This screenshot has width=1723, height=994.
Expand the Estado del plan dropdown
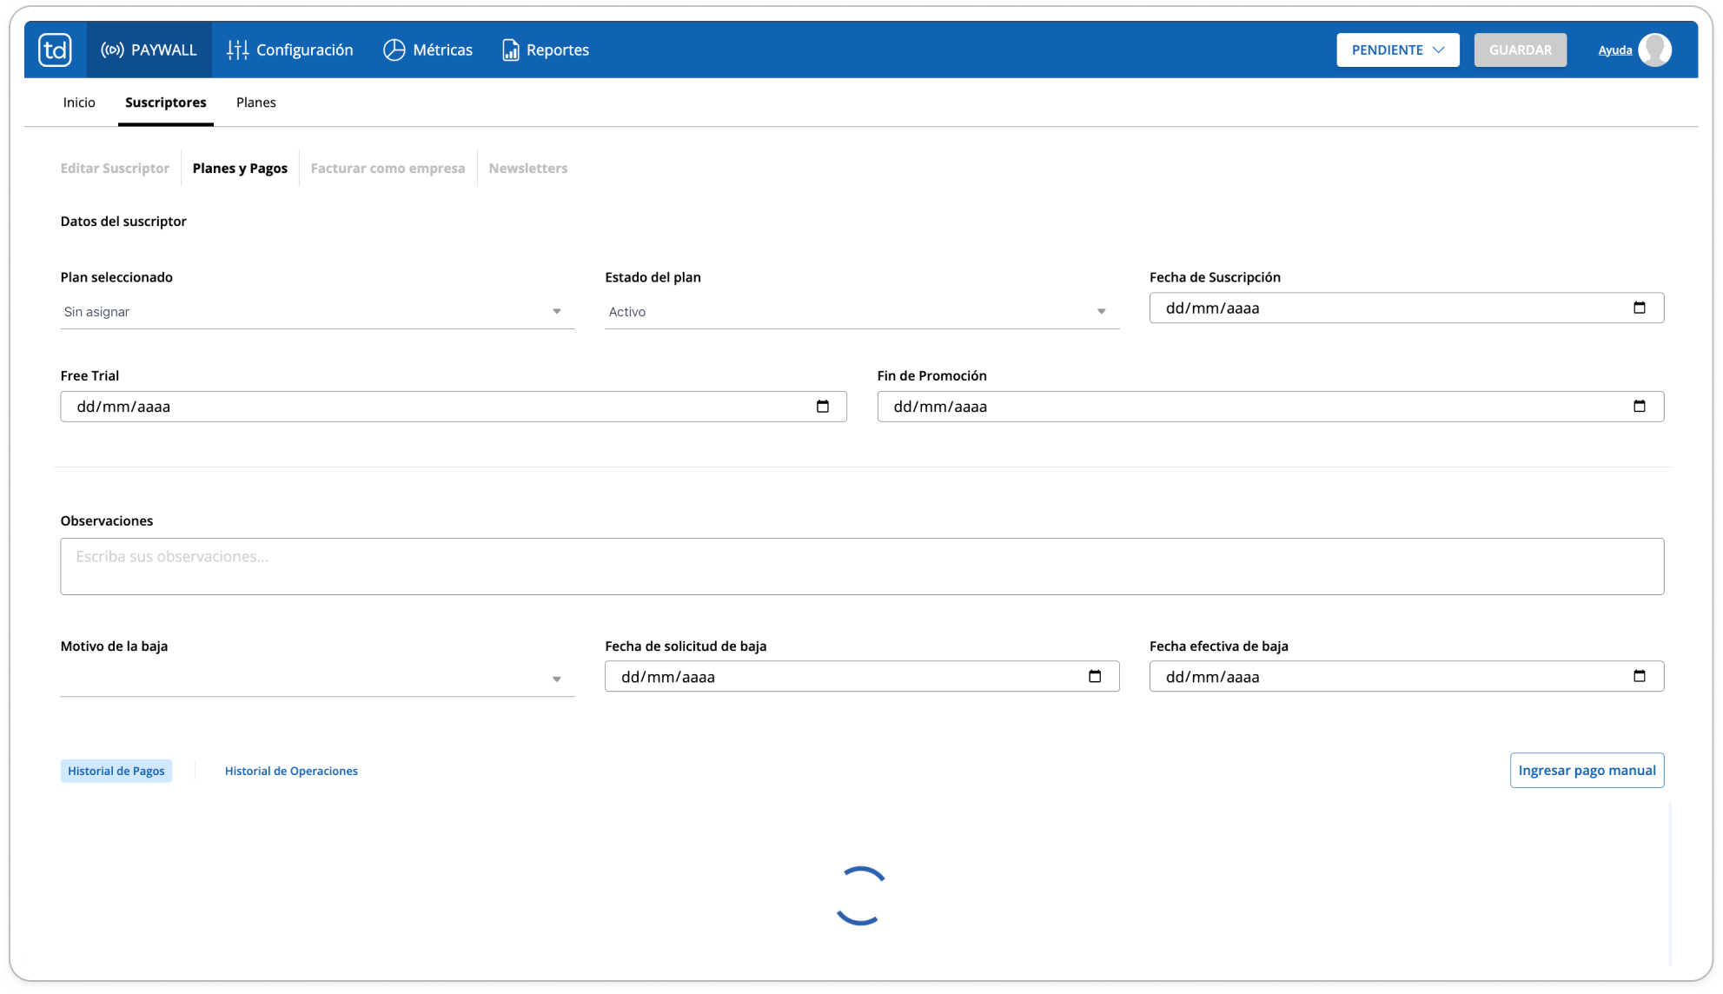(x=862, y=312)
